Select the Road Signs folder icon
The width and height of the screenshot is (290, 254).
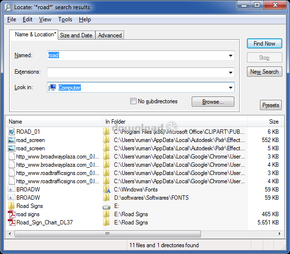12,206
